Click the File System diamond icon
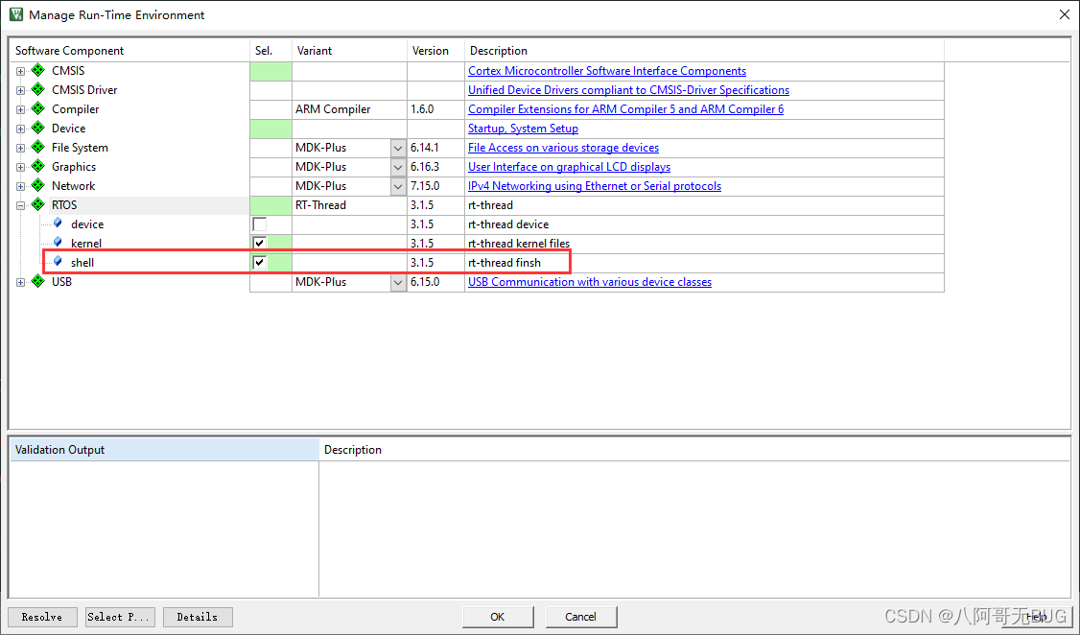 (37, 147)
